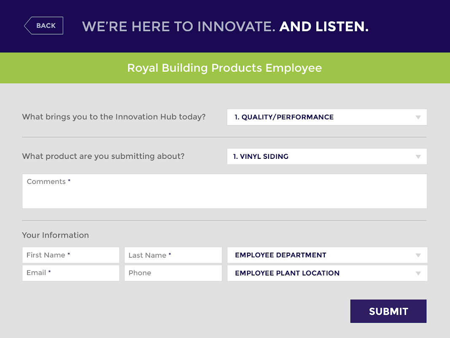Click the product submitting about question label
This screenshot has height=338, width=450.
coord(103,156)
